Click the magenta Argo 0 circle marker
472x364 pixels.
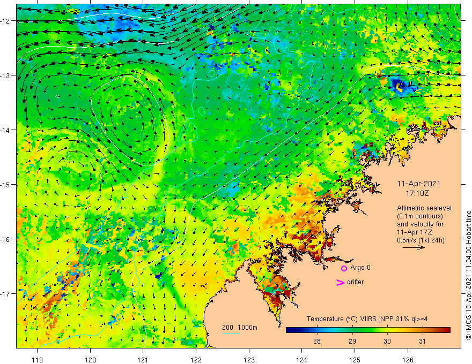344,268
